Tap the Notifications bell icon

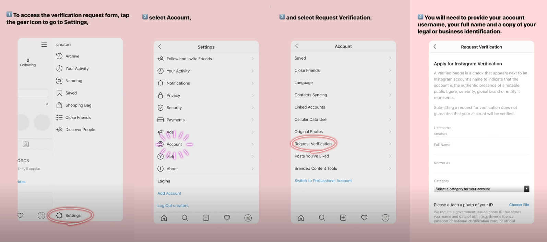[x=160, y=83]
